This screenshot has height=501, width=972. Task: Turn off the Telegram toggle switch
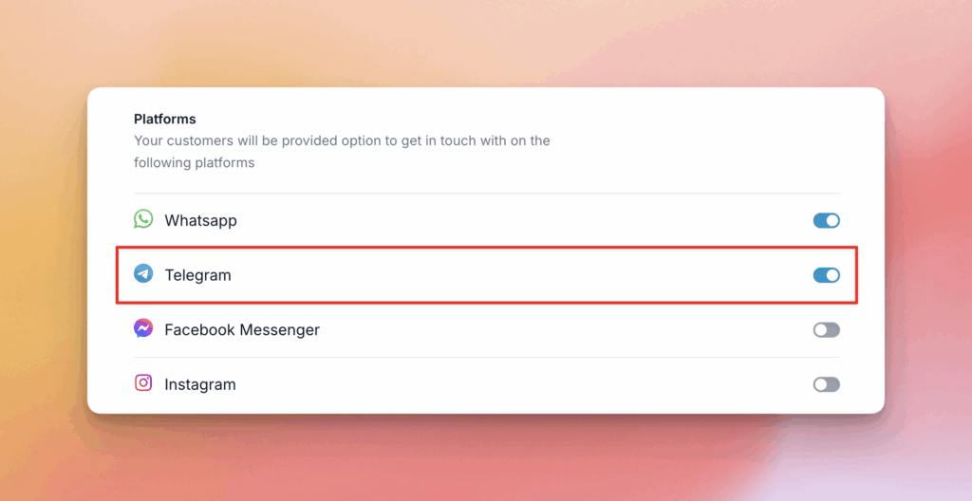point(826,275)
